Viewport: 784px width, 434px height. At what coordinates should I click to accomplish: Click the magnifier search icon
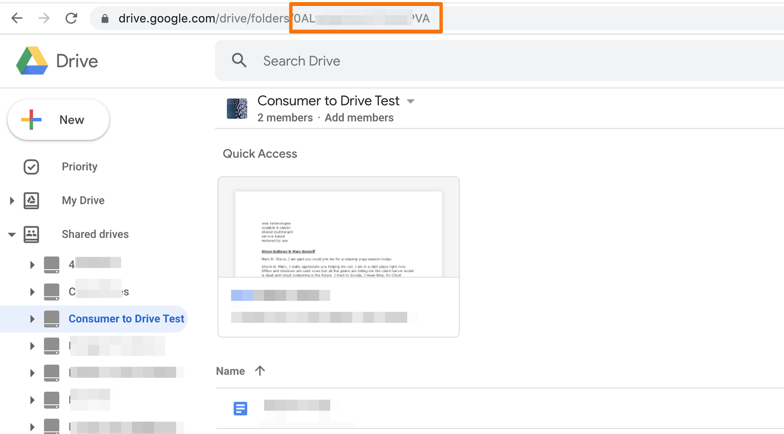coord(239,61)
